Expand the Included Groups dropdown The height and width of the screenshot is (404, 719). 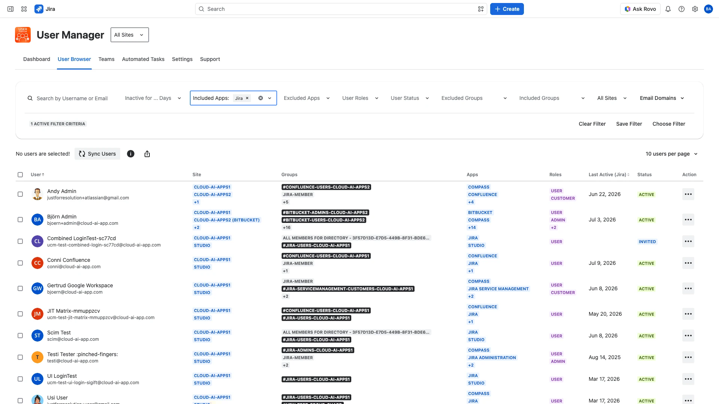point(552,98)
